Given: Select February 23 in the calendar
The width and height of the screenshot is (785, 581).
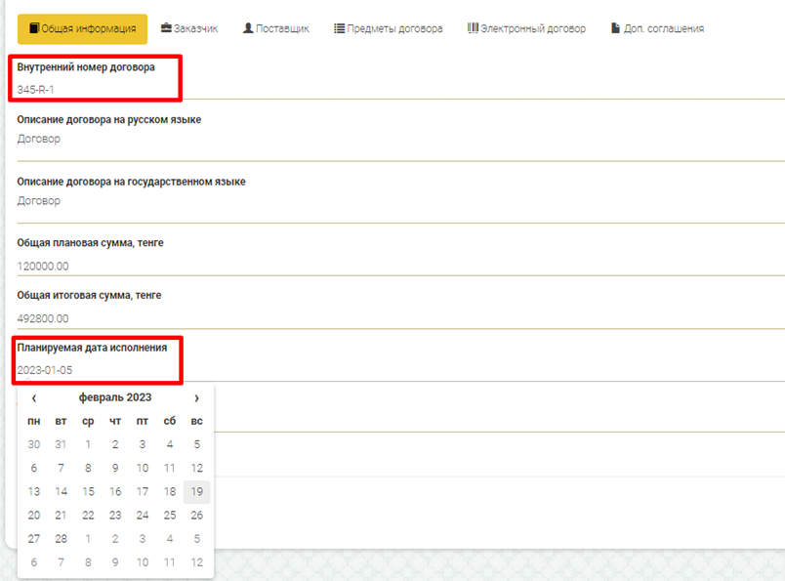Looking at the screenshot, I should tap(115, 516).
